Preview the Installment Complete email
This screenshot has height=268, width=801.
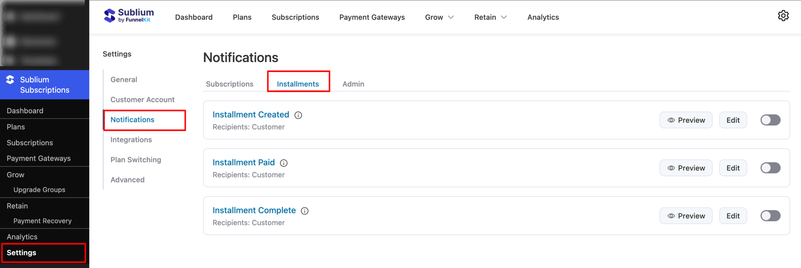686,216
